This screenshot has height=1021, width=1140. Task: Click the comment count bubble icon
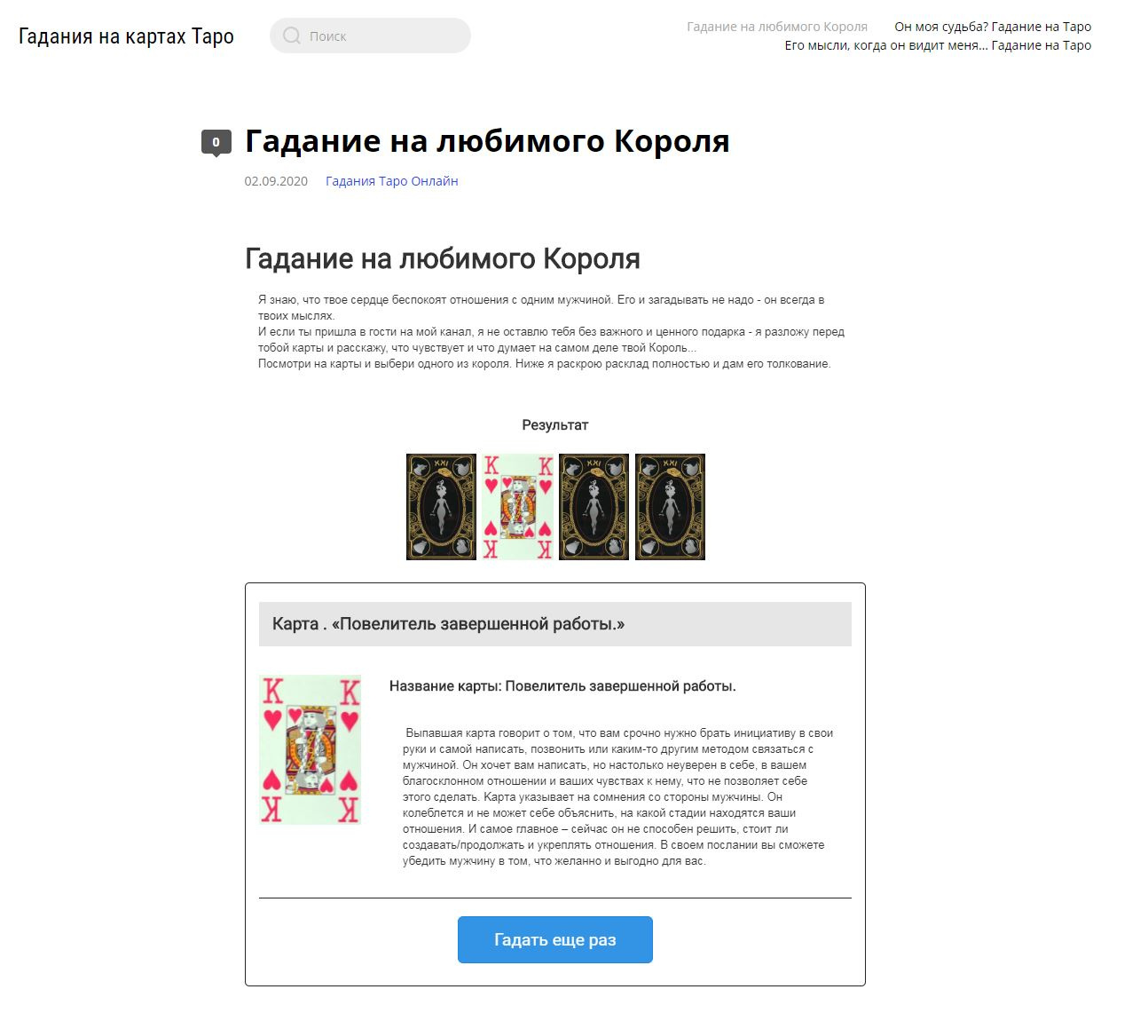pyautogui.click(x=216, y=142)
